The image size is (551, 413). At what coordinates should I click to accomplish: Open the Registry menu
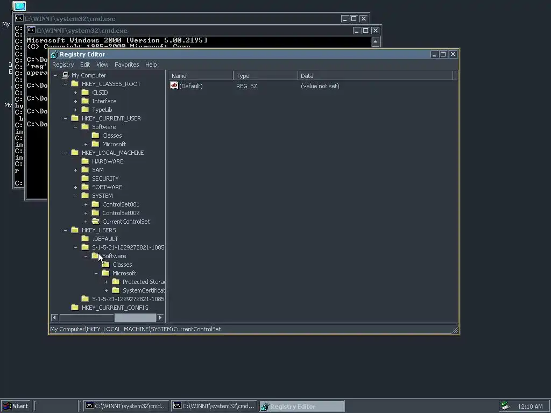coord(63,65)
